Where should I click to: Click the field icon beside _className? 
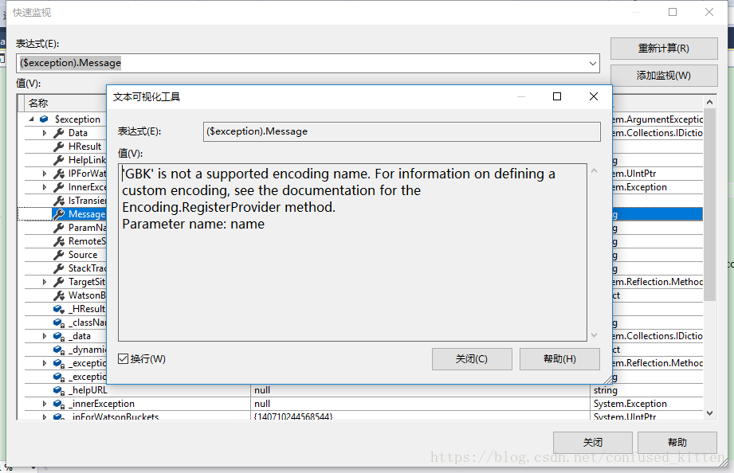[58, 322]
